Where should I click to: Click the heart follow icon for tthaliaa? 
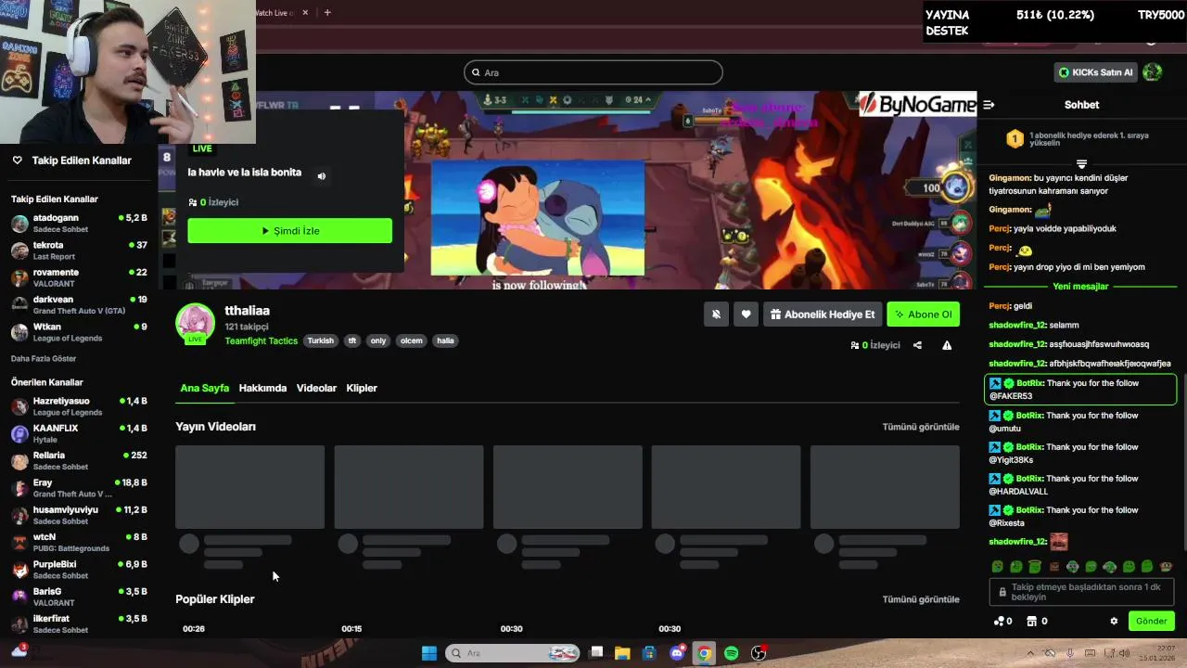746,315
